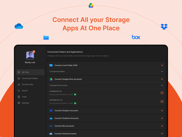Collapse the 3 Google Drive accounts list

coord(162,85)
